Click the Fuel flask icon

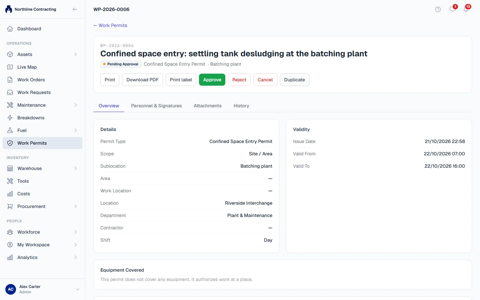tap(10, 130)
